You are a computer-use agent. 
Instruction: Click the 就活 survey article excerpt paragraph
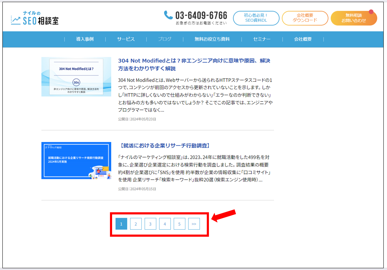(195, 169)
